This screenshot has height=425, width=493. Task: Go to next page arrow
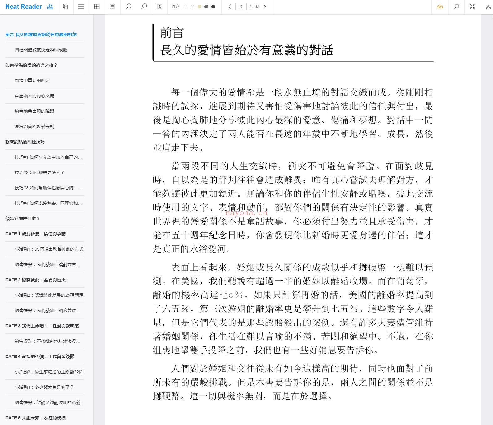(x=265, y=7)
